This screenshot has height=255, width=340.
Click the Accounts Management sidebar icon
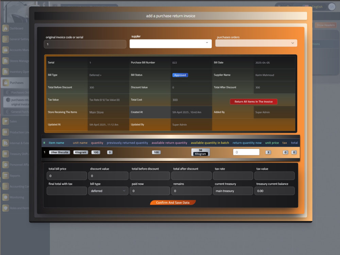point(5,50)
